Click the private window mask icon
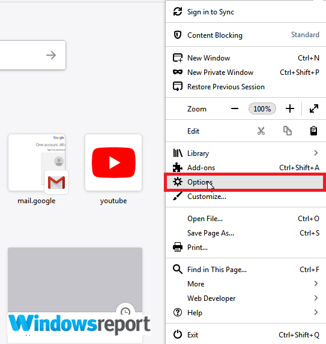The width and height of the screenshot is (326, 344). click(178, 72)
